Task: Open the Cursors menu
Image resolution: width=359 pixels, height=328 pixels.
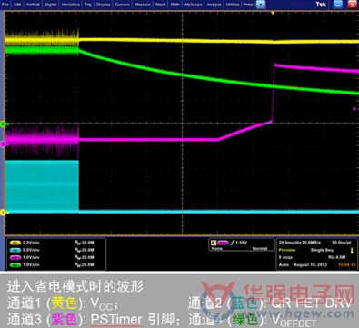Action: [x=122, y=5]
